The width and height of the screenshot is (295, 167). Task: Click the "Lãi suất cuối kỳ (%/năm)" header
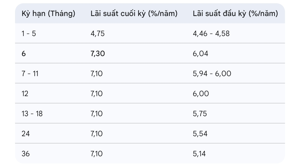pos(134,14)
